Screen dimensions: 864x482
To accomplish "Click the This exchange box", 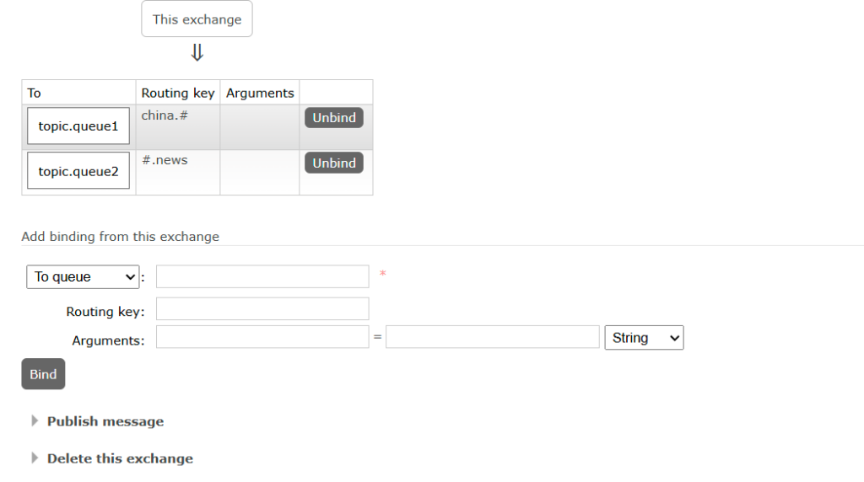I will (x=197, y=19).
